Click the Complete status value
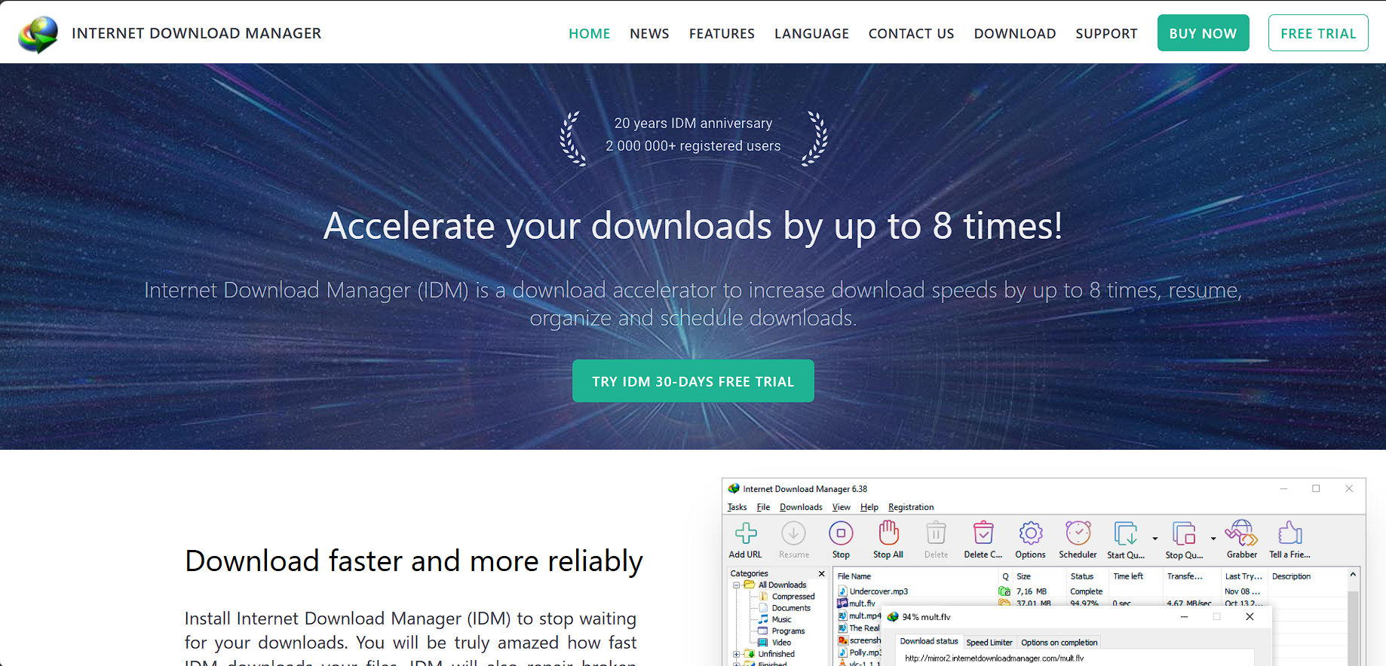Image resolution: width=1386 pixels, height=666 pixels. pyautogui.click(x=1086, y=591)
